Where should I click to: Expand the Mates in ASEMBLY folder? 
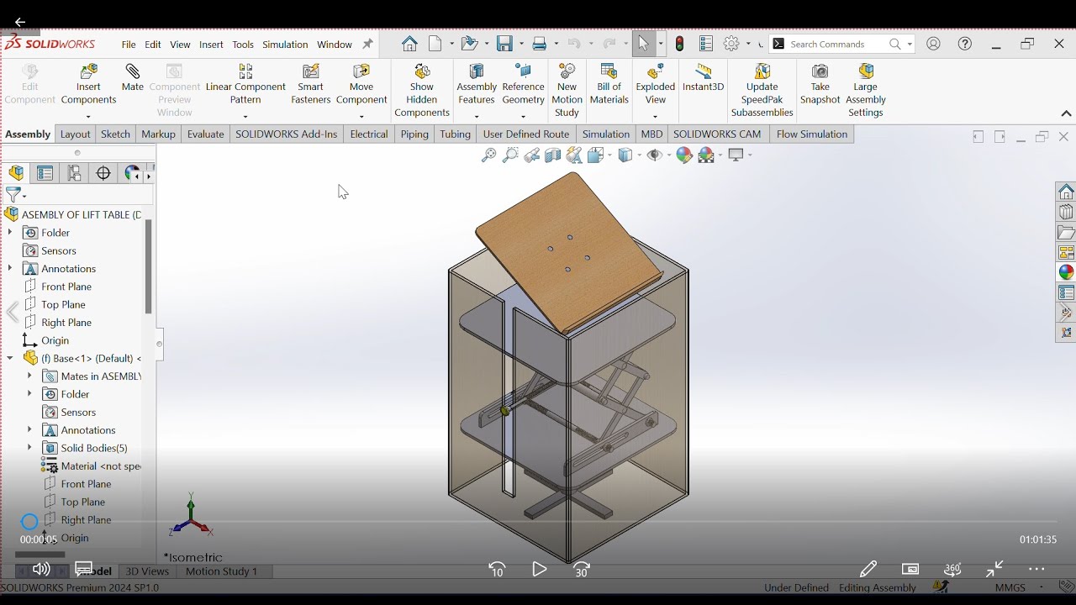point(29,376)
